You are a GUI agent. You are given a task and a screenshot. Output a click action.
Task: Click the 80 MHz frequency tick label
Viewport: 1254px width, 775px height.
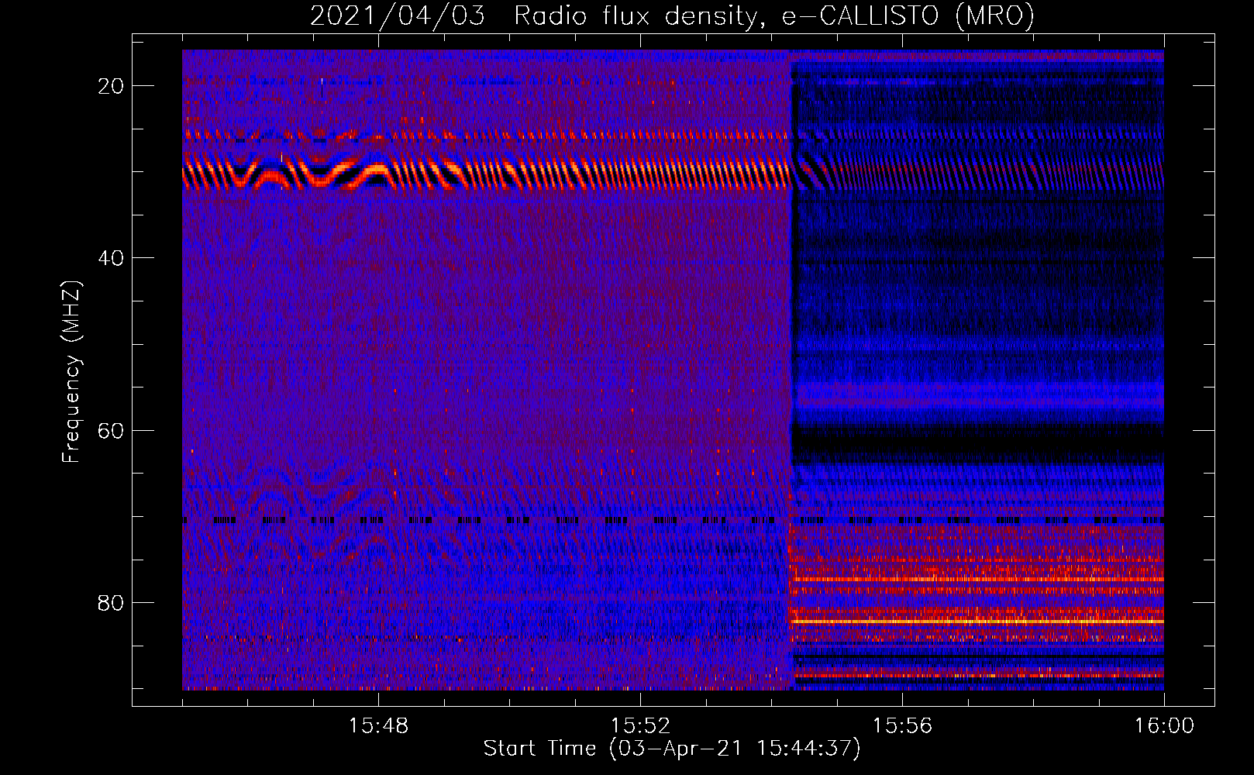pyautogui.click(x=111, y=602)
